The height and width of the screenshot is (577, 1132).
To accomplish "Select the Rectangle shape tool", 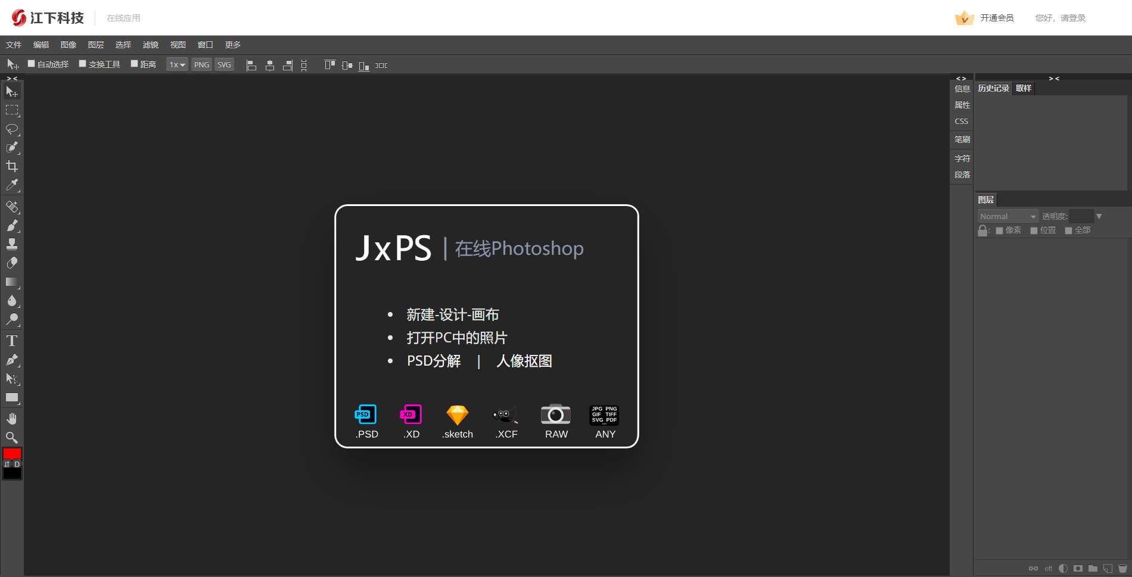I will coord(12,397).
